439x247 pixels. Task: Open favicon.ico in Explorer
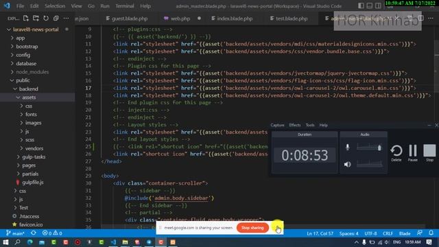pyautogui.click(x=31, y=224)
